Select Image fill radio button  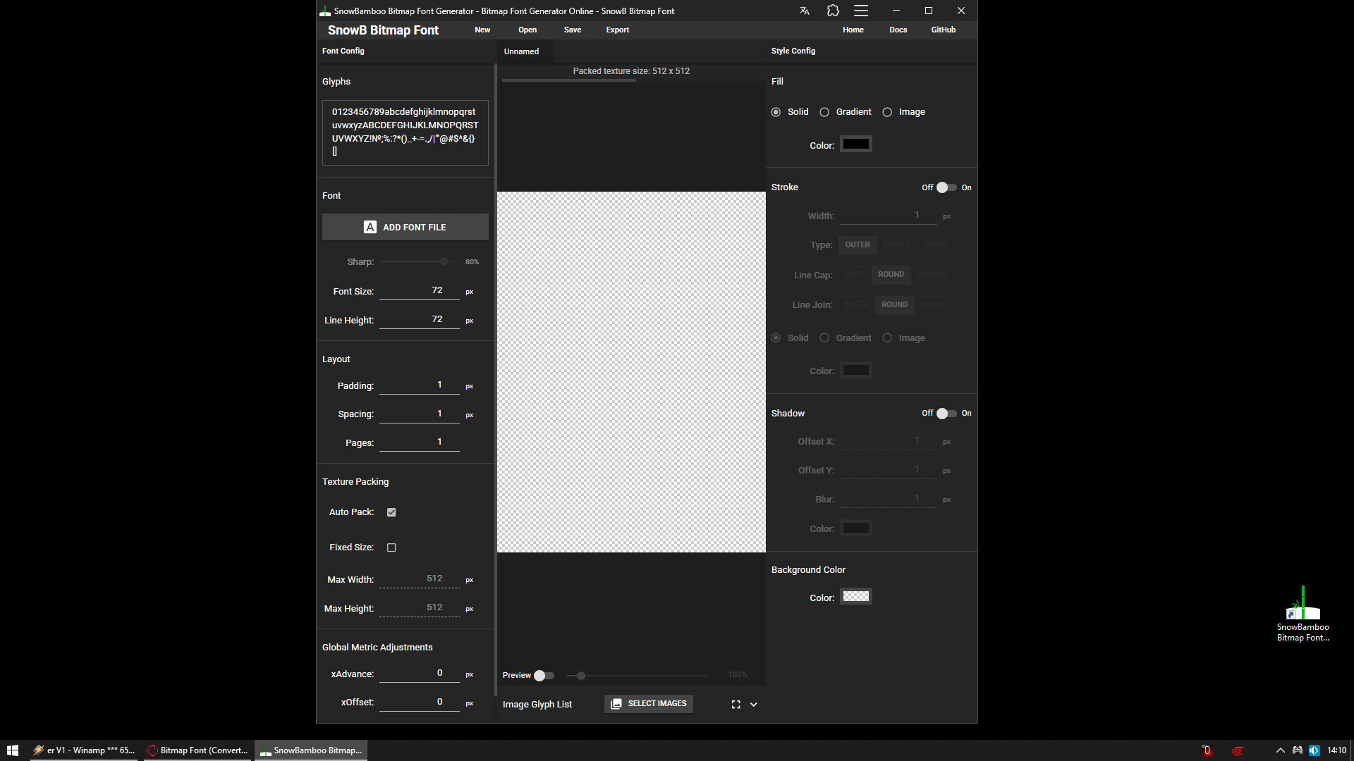coord(887,112)
